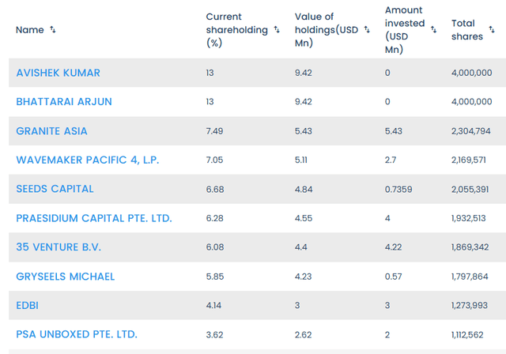Click the Total shares header label

(x=468, y=30)
